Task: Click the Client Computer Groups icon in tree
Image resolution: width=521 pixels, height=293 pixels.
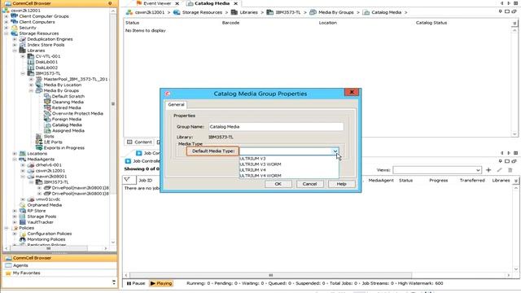Action: (15, 16)
